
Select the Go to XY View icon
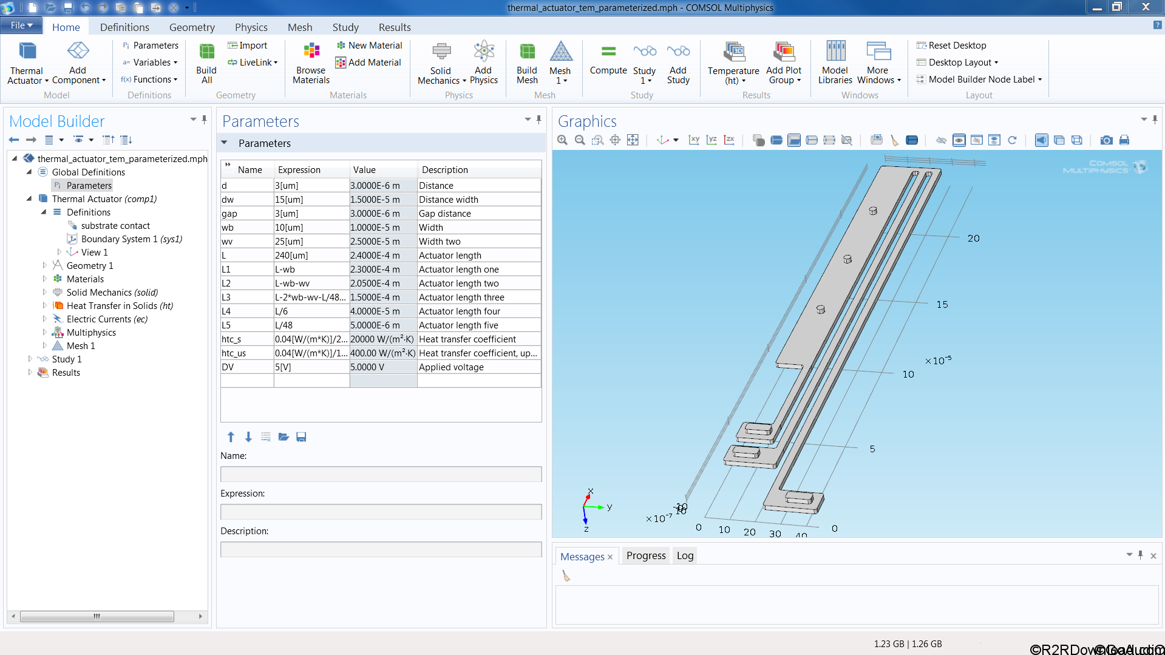tap(694, 140)
